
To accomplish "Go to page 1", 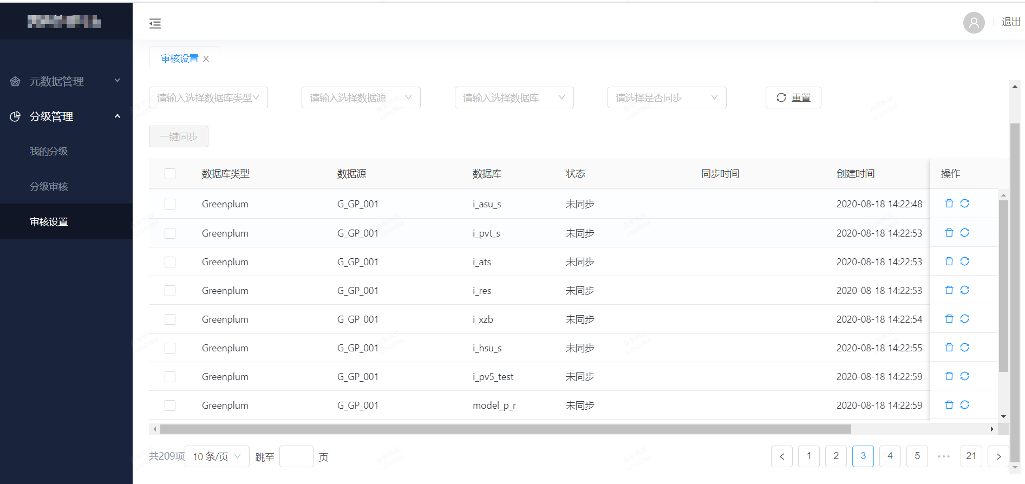I will click(809, 456).
